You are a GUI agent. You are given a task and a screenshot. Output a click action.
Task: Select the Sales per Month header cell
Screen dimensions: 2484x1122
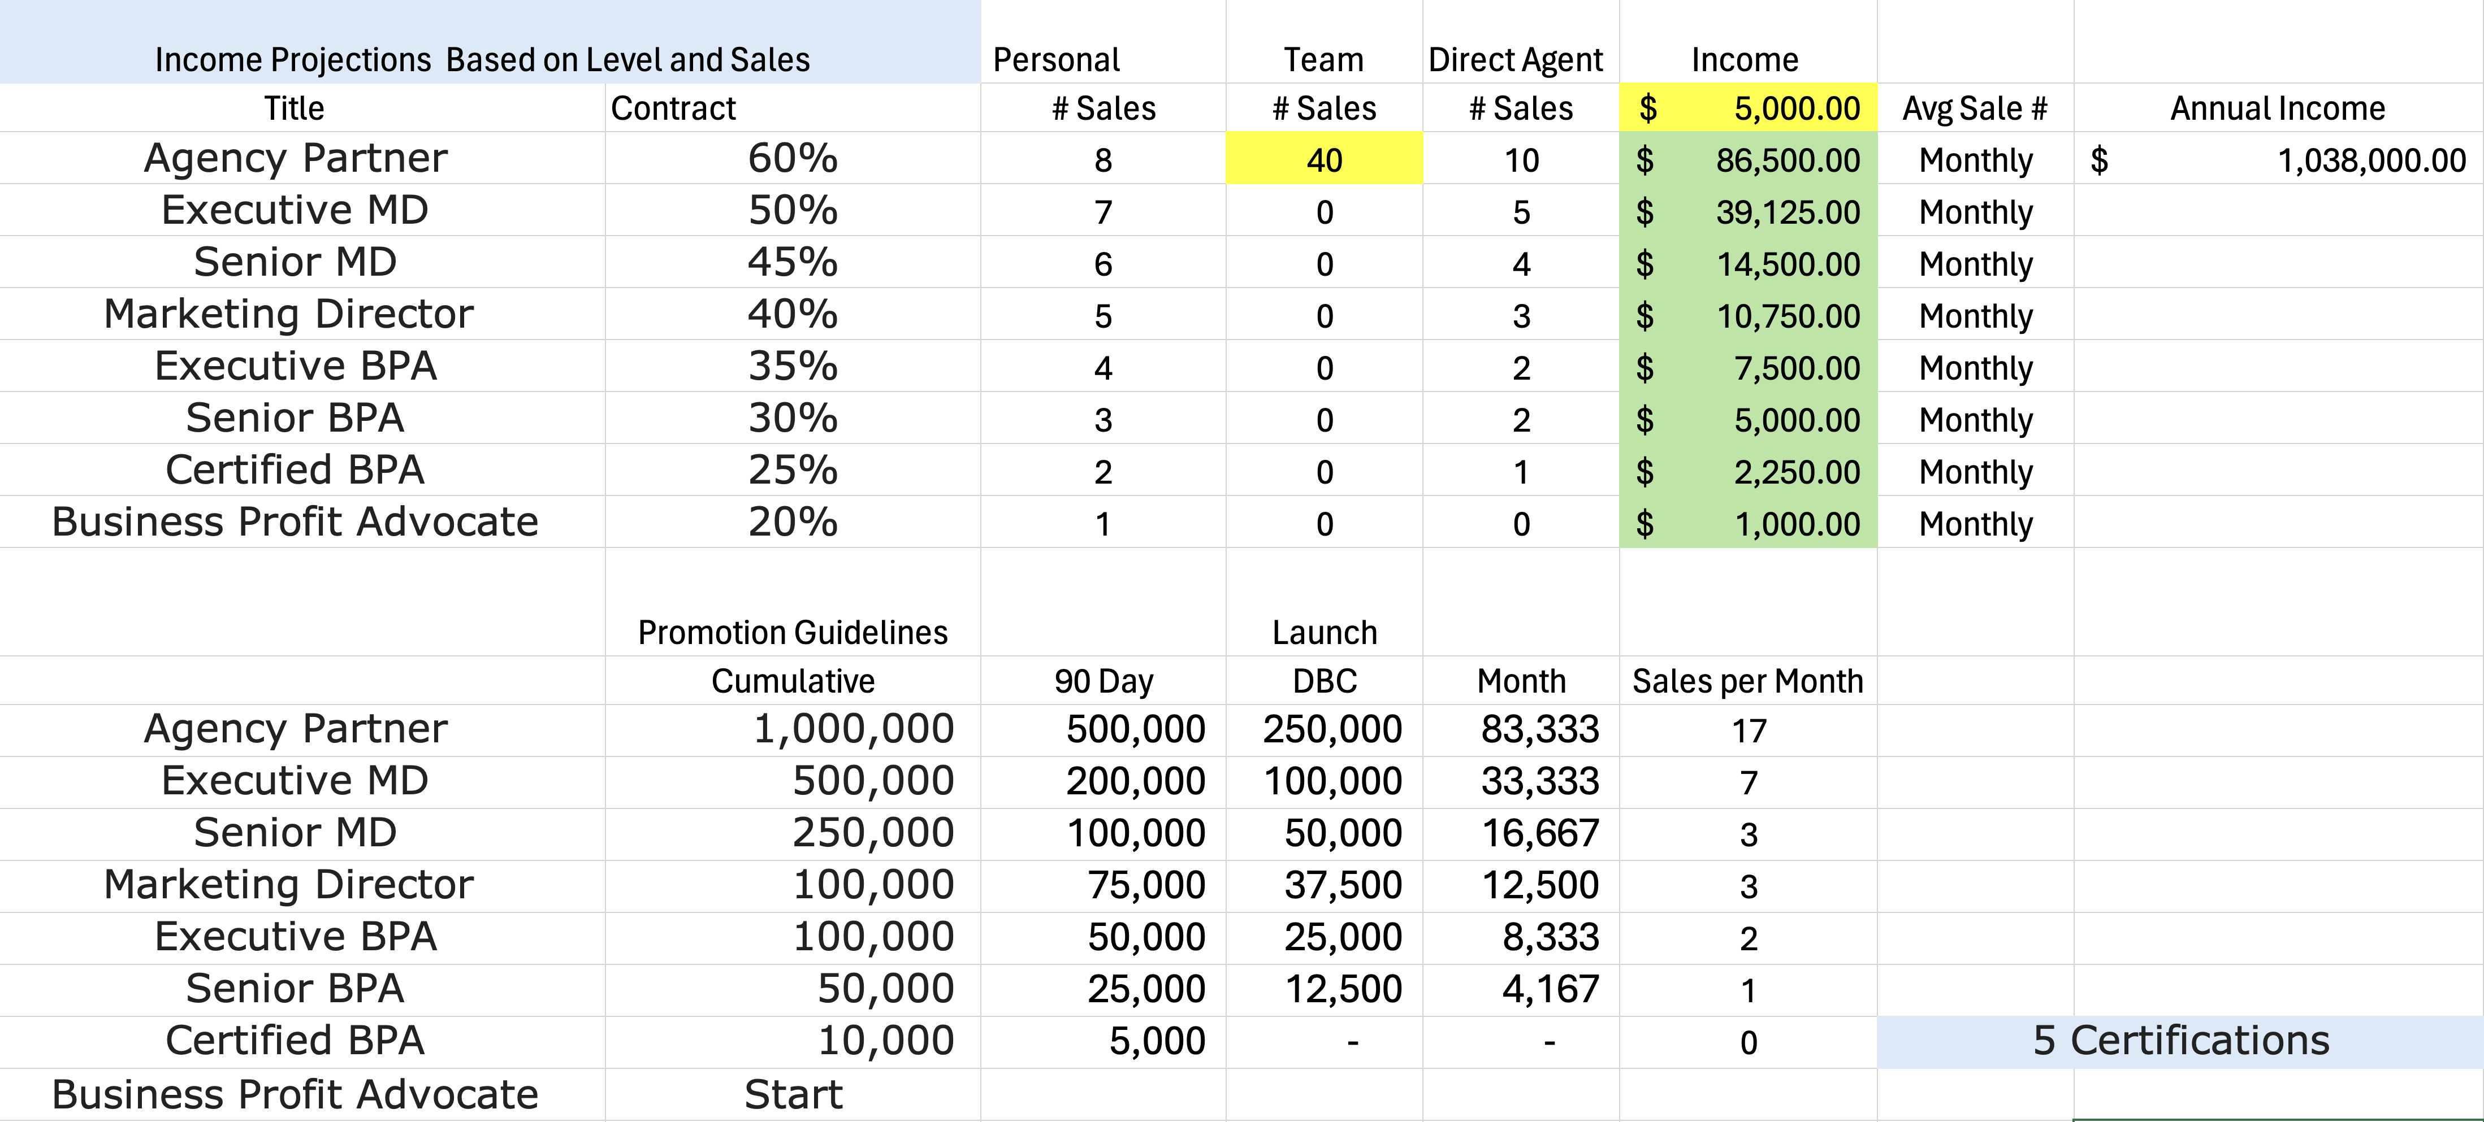pyautogui.click(x=1747, y=681)
